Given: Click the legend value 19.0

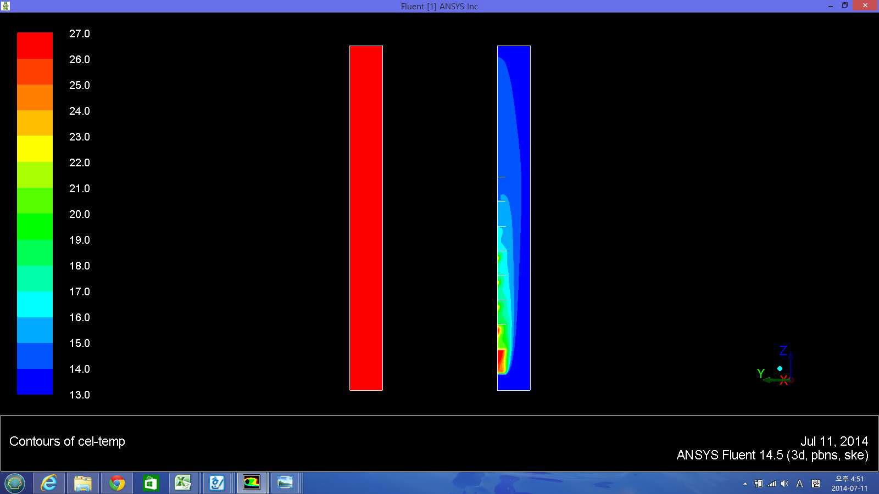Looking at the screenshot, I should click(79, 240).
